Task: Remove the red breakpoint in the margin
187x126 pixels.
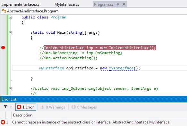Action: [x=3, y=48]
